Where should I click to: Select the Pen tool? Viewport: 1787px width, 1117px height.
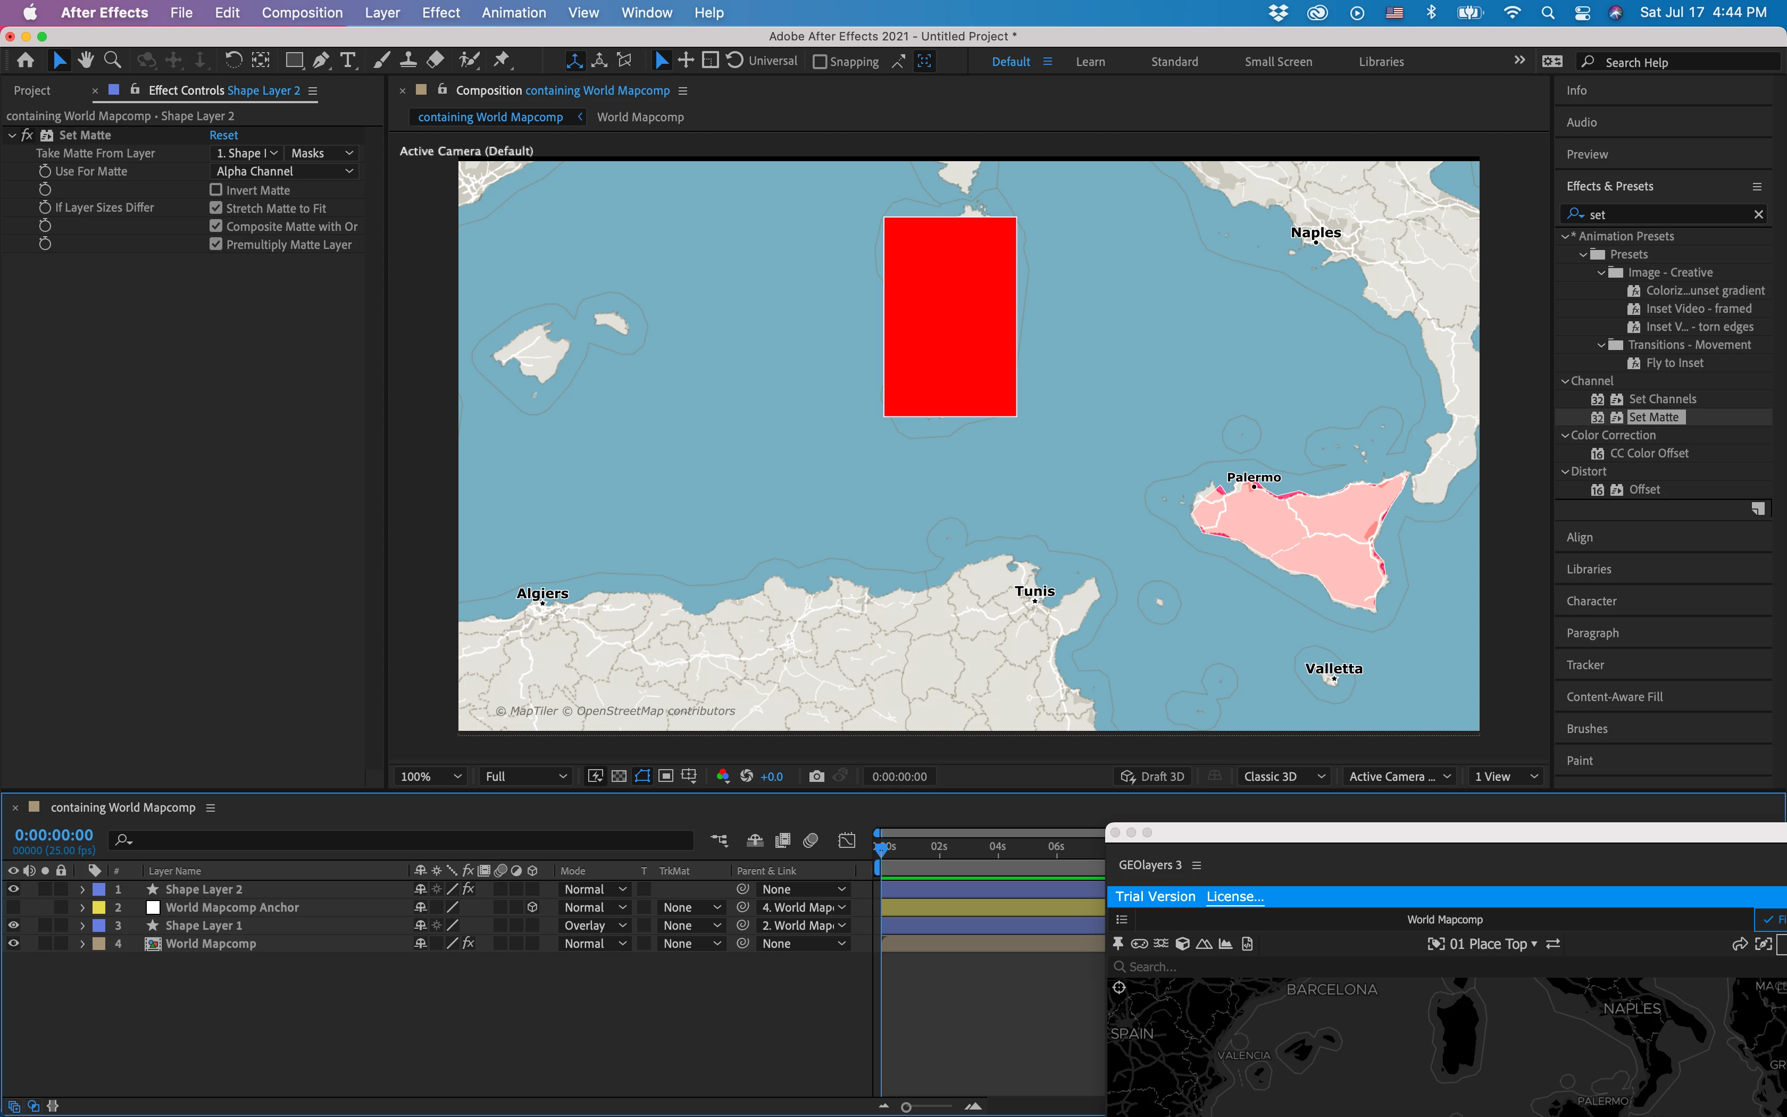pyautogui.click(x=321, y=61)
